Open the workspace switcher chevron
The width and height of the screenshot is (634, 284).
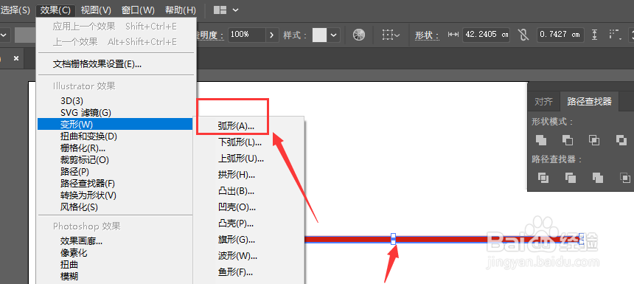(235, 10)
